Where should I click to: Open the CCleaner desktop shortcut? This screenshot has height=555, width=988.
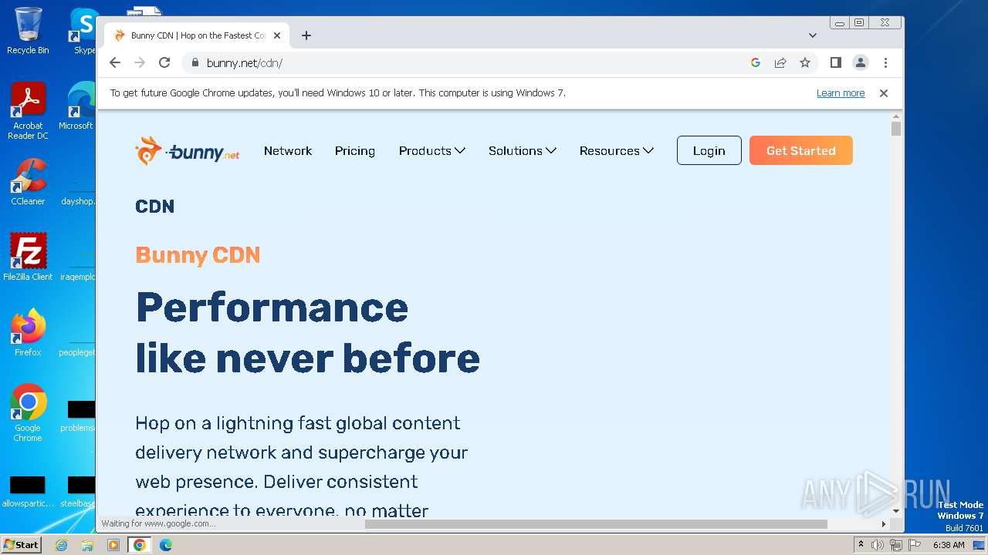[x=28, y=182]
